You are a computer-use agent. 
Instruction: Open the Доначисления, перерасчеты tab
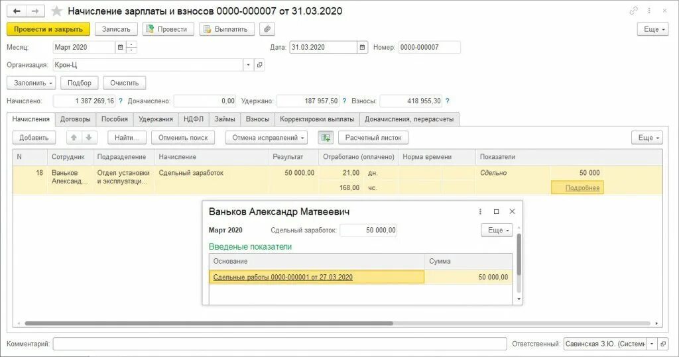coord(409,119)
